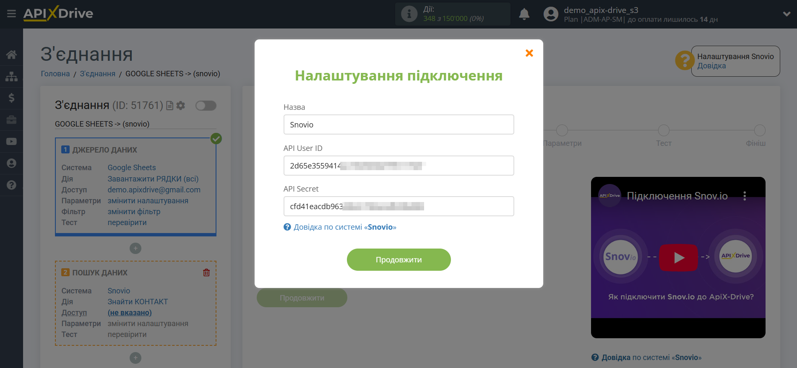Click the user avatar icon
Screen dimensions: 797x368
tap(551, 14)
